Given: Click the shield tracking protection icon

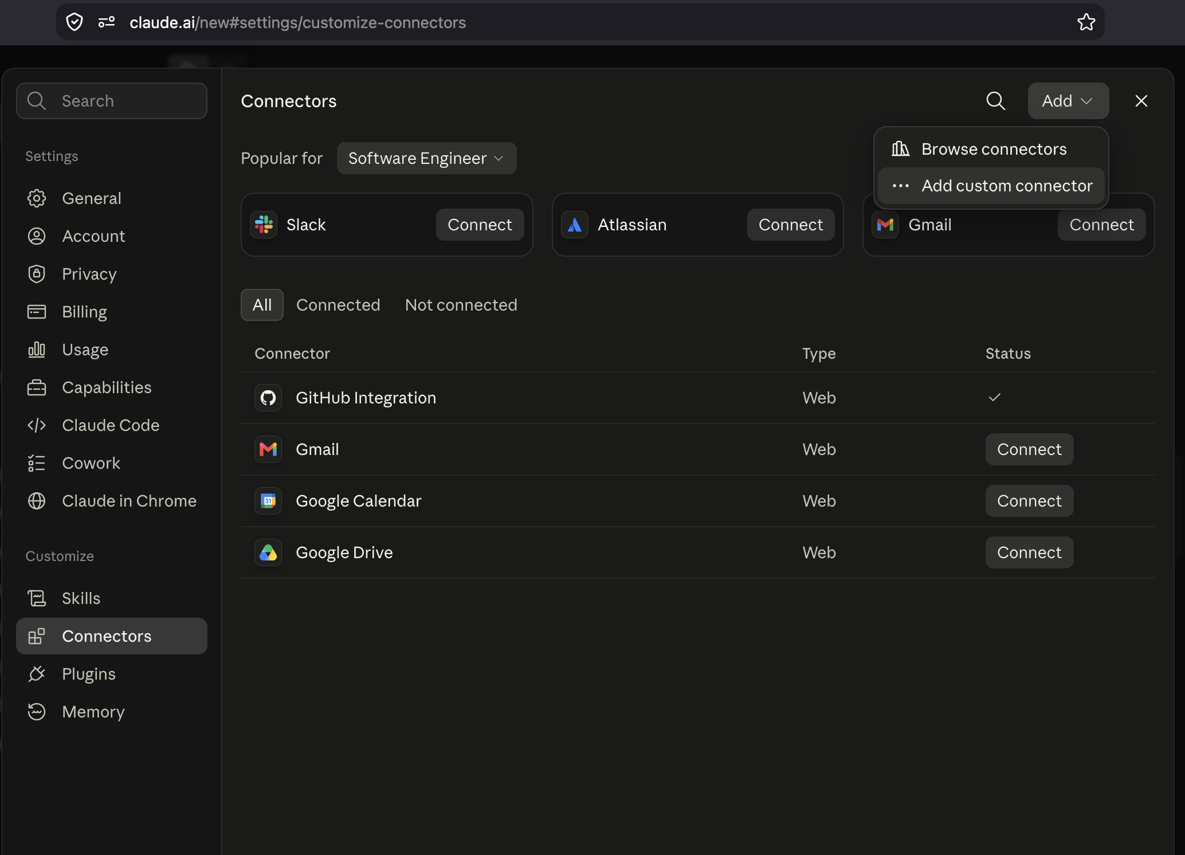Looking at the screenshot, I should (74, 22).
